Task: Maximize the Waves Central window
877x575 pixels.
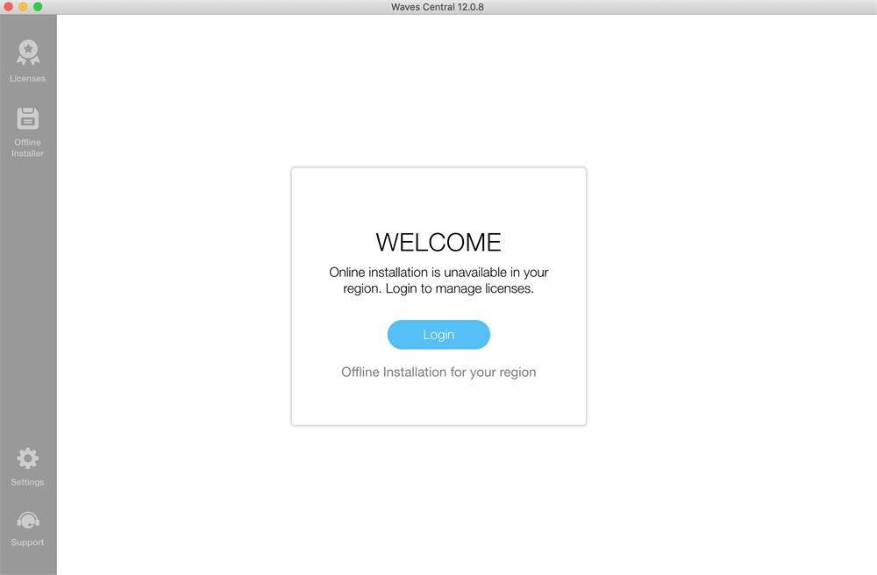Action: 38,7
